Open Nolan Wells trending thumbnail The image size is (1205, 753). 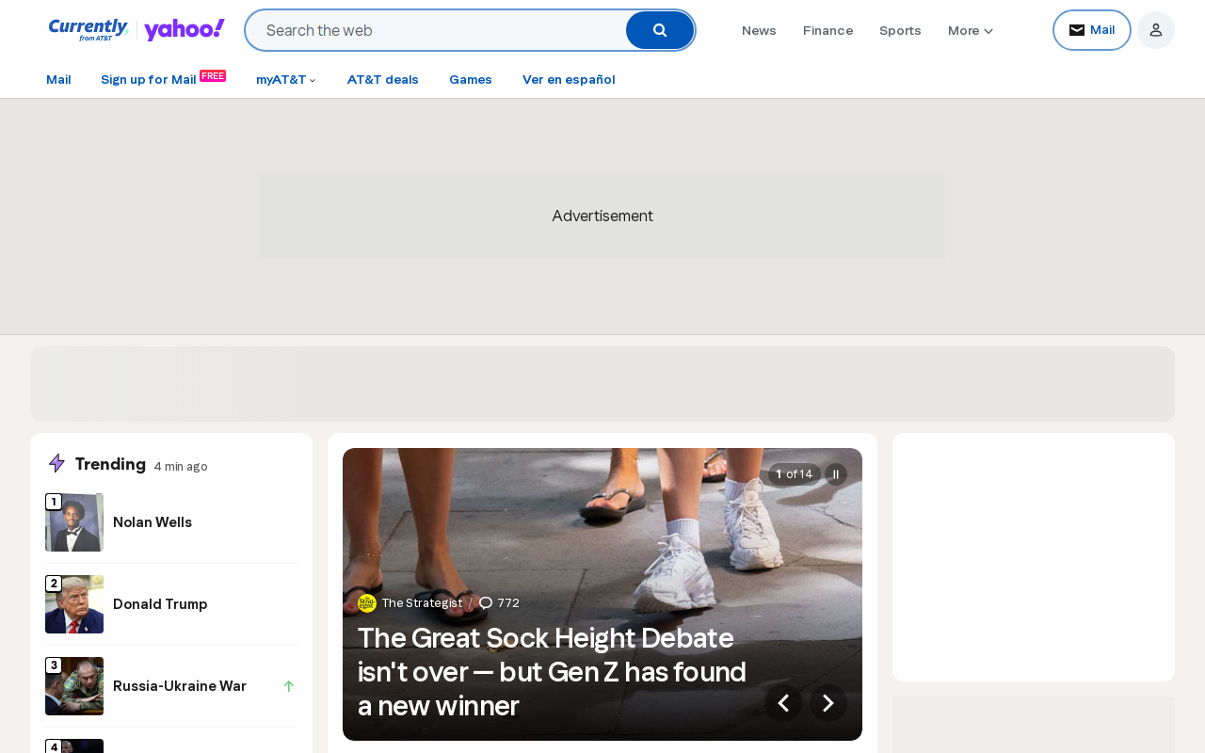pos(74,522)
